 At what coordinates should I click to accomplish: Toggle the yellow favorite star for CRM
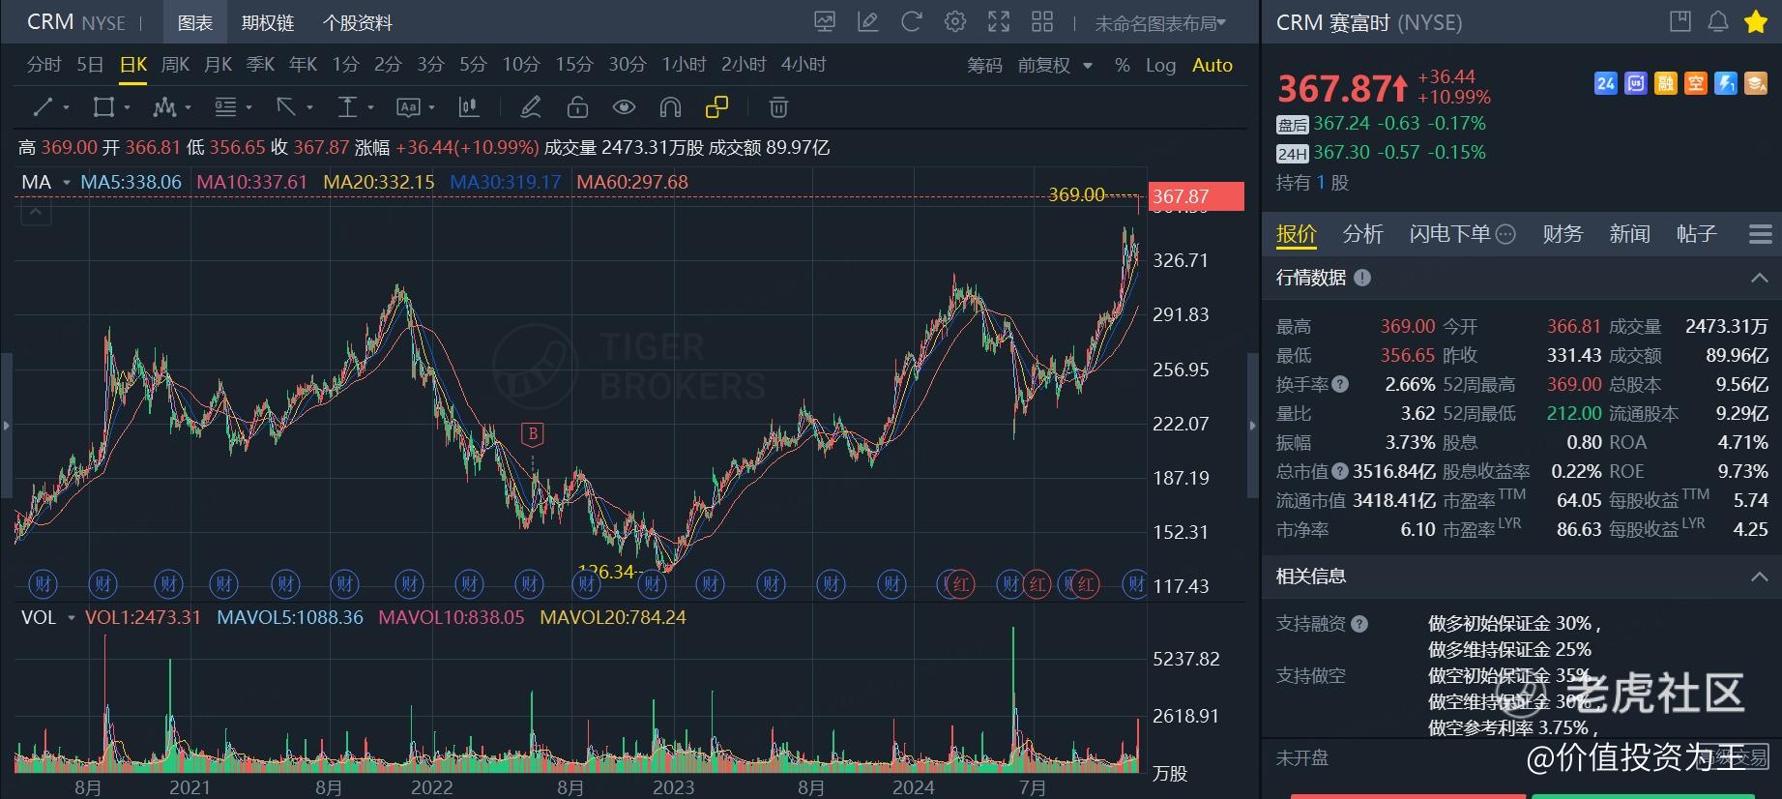tap(1756, 21)
